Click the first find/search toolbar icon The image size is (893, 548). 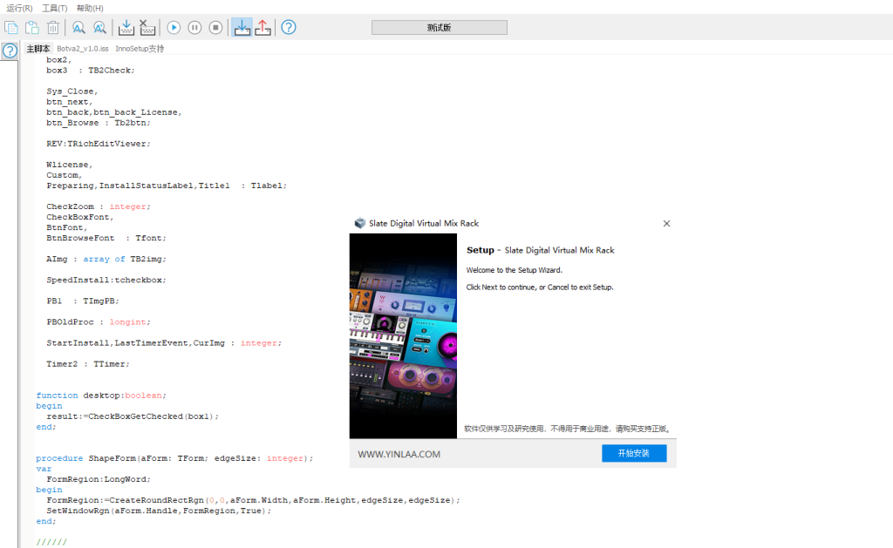tap(78, 28)
